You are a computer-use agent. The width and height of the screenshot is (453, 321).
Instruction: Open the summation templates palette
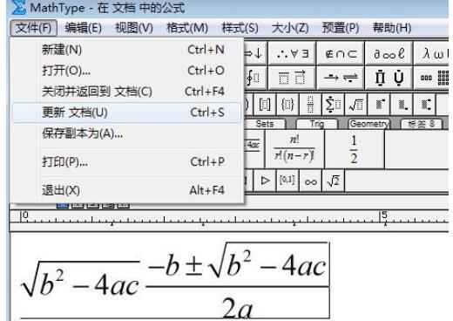pyautogui.click(x=334, y=105)
